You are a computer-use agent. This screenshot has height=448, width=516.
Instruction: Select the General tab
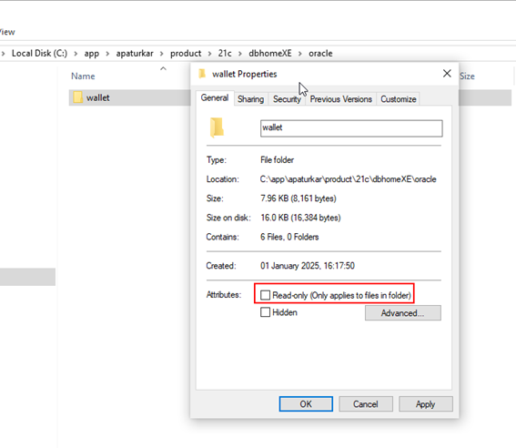[215, 98]
